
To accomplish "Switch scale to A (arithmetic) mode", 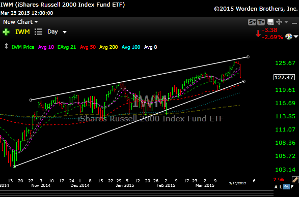I will (276, 187).
